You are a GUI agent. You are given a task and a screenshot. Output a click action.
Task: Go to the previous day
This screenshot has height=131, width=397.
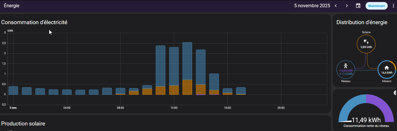point(336,6)
